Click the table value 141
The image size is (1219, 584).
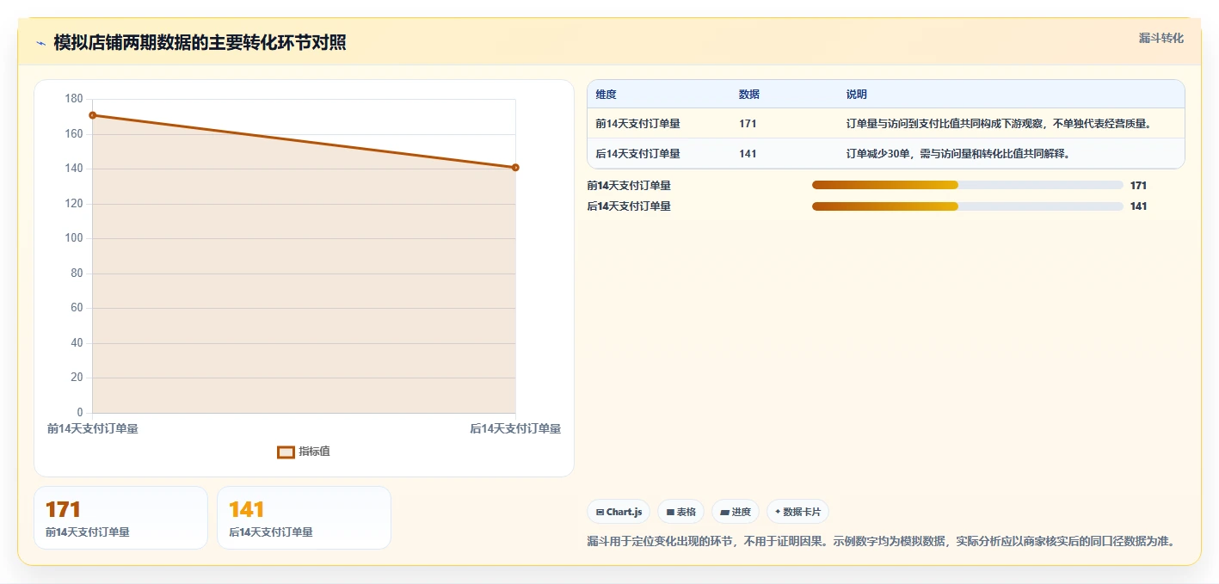coord(748,154)
